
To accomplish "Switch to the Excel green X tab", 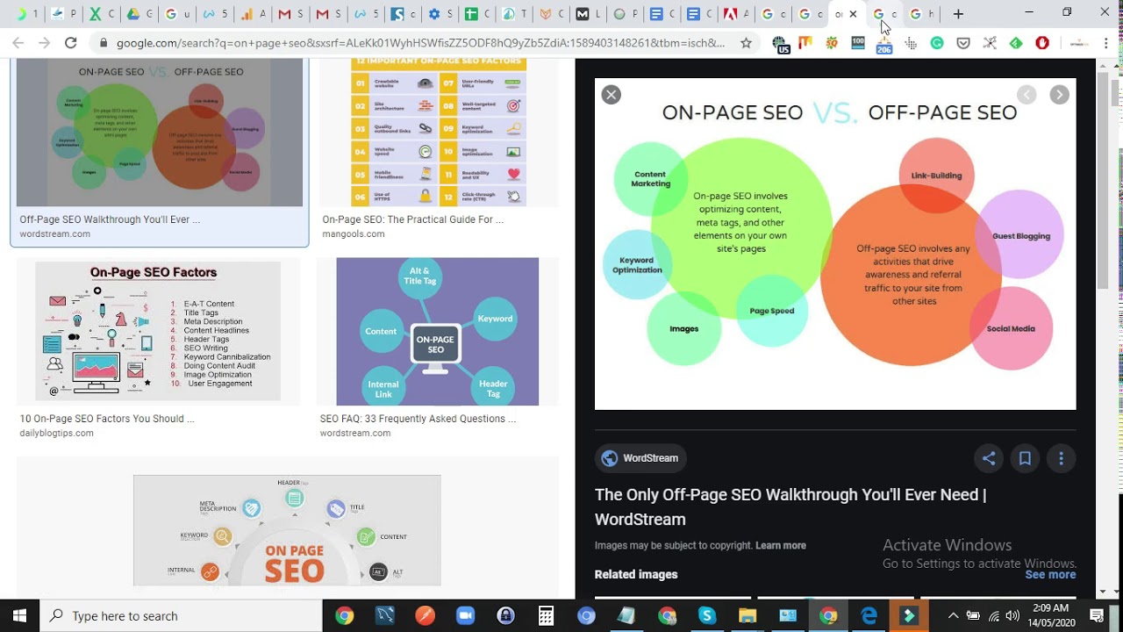I will point(103,14).
